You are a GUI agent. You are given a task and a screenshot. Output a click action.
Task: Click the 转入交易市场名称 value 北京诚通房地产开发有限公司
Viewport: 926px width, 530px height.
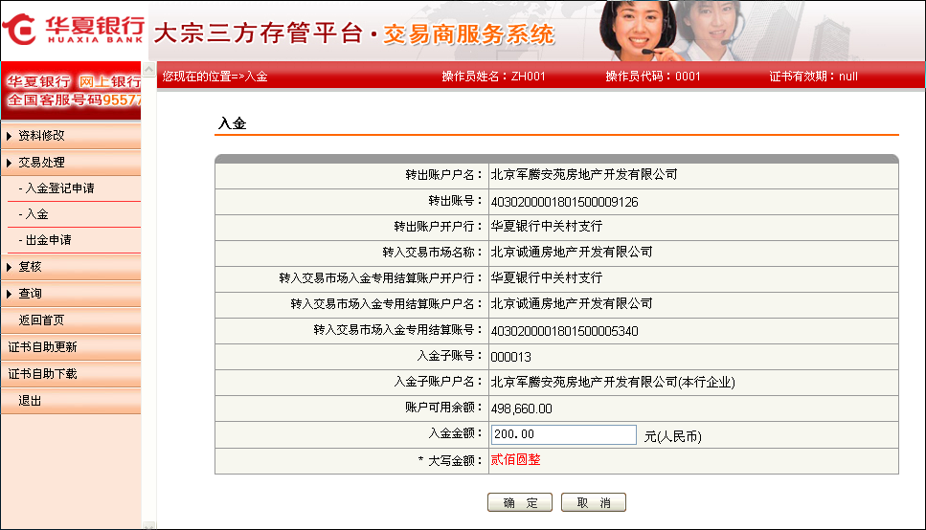coord(572,252)
